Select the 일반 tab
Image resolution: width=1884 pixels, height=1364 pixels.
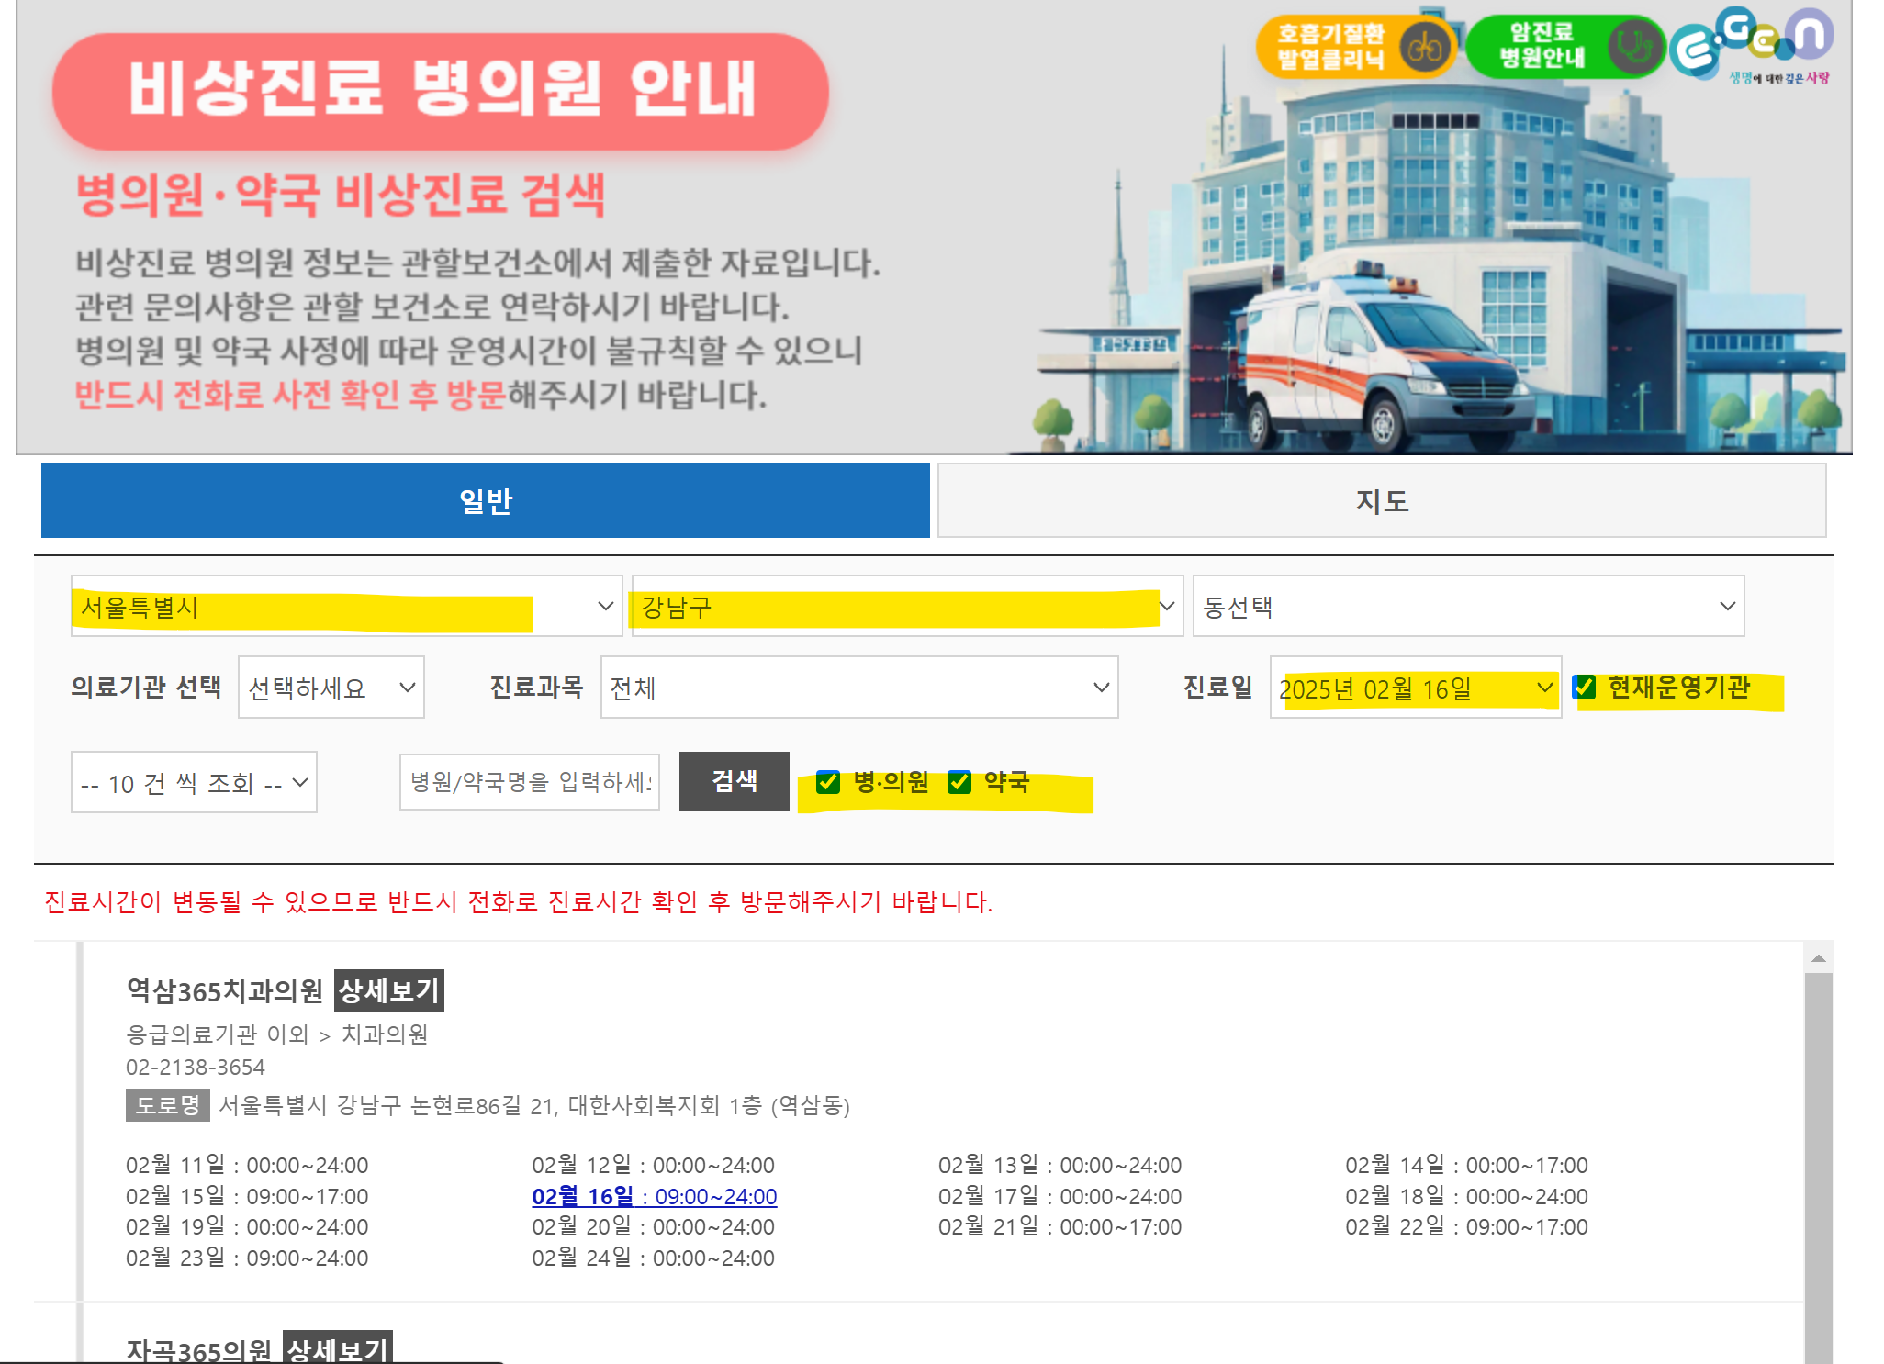(x=485, y=500)
